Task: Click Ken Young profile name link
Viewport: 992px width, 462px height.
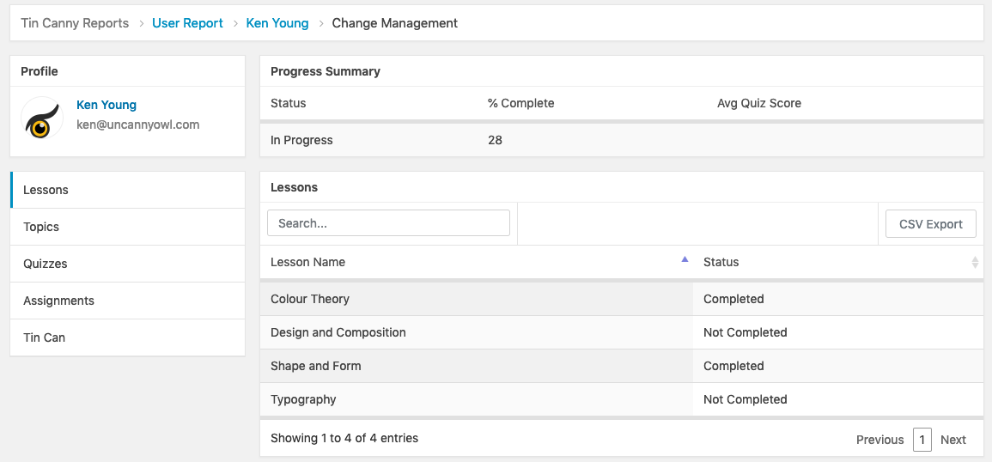Action: 107,105
